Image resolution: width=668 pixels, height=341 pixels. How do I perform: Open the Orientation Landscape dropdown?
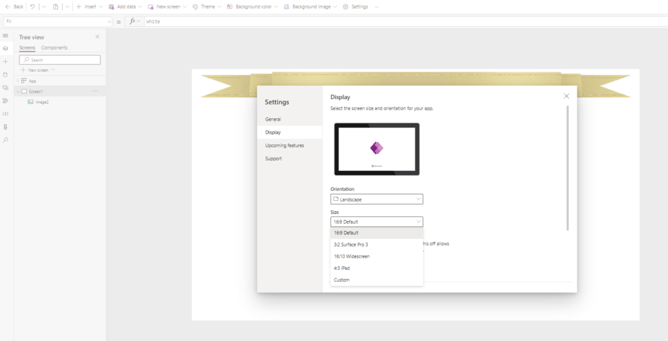click(x=376, y=200)
